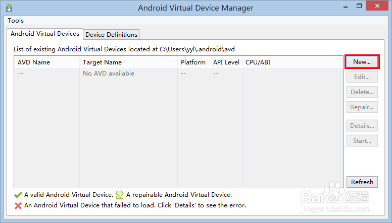Switch to the Device Definitions tab
The width and height of the screenshot is (392, 223).
click(x=111, y=34)
